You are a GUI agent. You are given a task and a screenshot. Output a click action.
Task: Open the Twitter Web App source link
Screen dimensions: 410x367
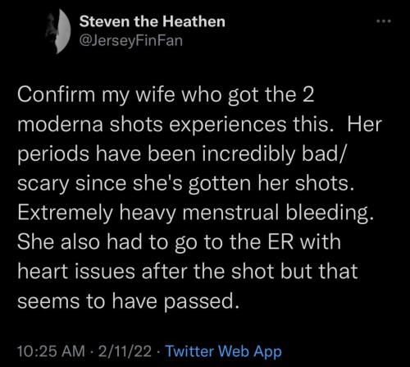[x=224, y=351]
